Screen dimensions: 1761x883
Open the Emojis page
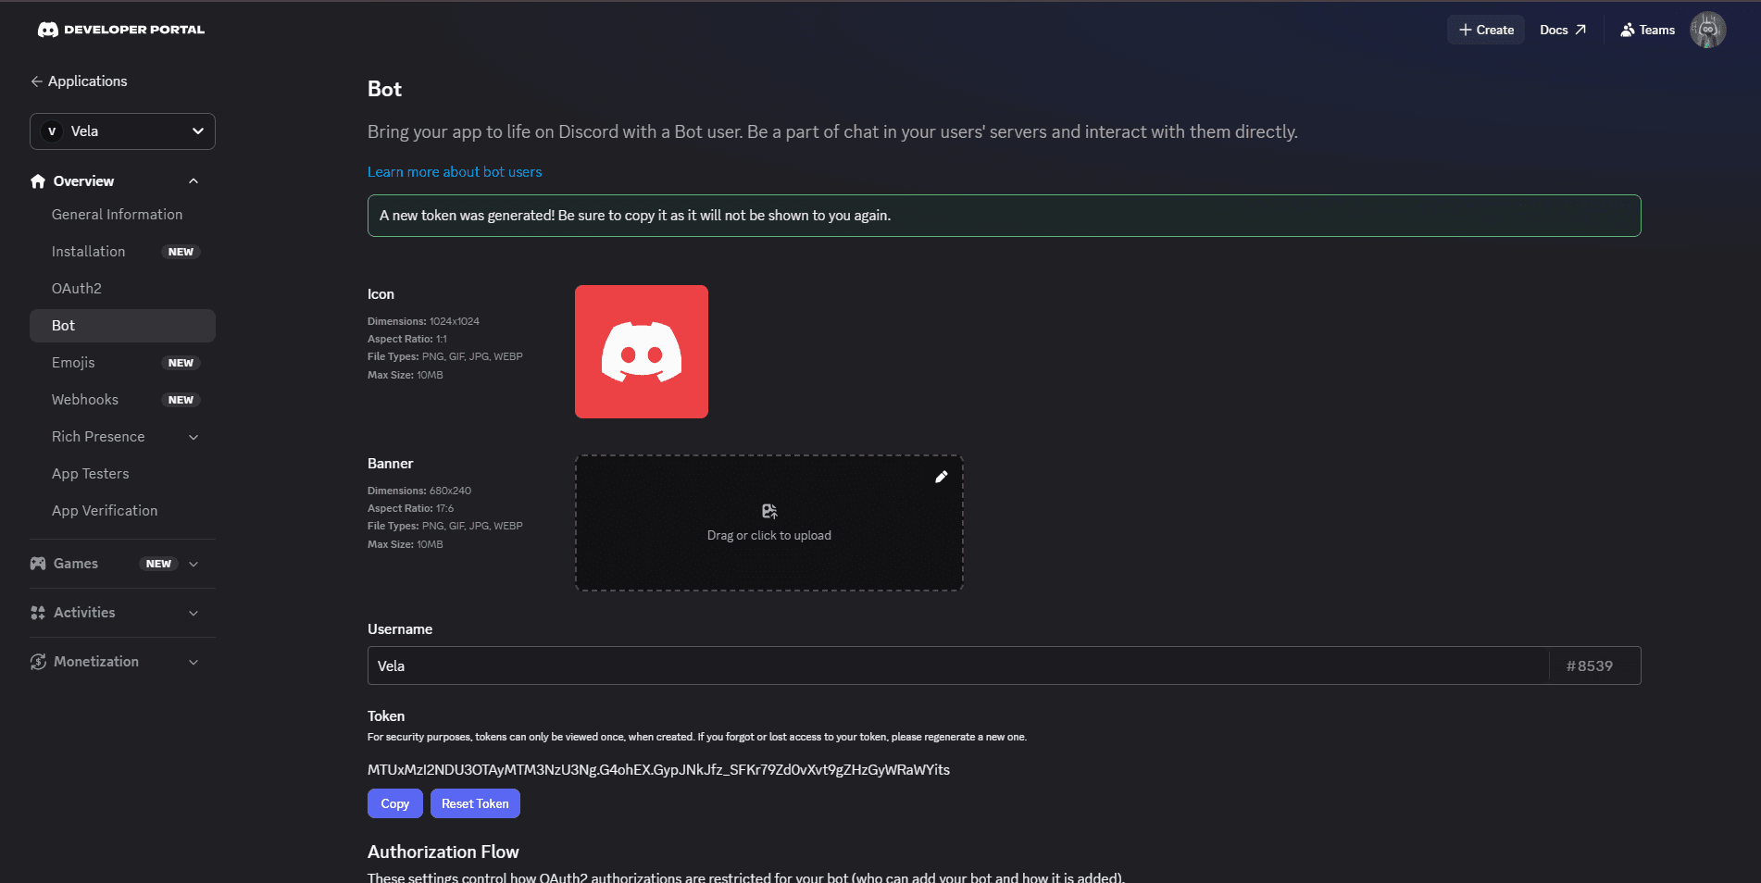(122, 363)
